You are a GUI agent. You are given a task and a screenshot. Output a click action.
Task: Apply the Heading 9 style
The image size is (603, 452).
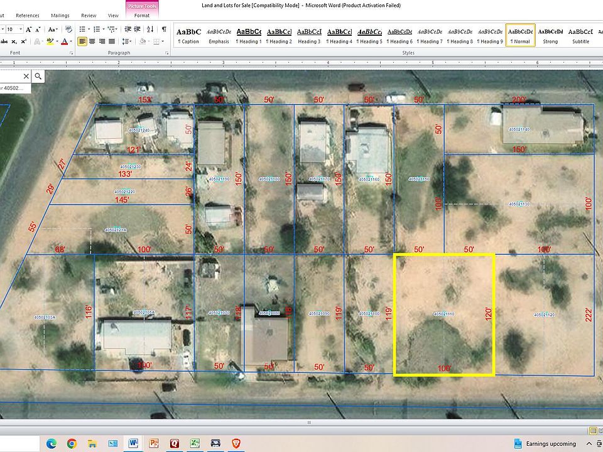pyautogui.click(x=490, y=36)
